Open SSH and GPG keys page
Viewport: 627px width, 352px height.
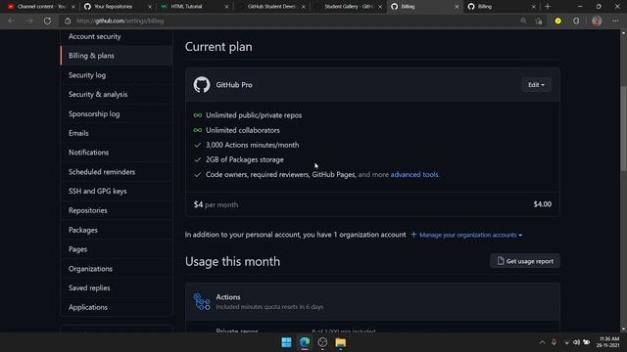tap(98, 192)
